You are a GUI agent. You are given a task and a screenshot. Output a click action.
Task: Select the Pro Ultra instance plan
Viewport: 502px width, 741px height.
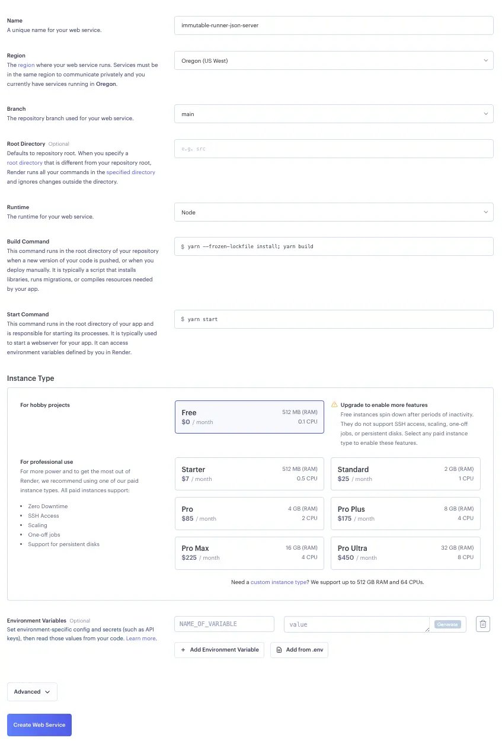[405, 553]
